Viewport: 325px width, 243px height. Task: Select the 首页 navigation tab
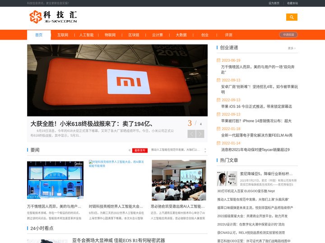(x=39, y=35)
